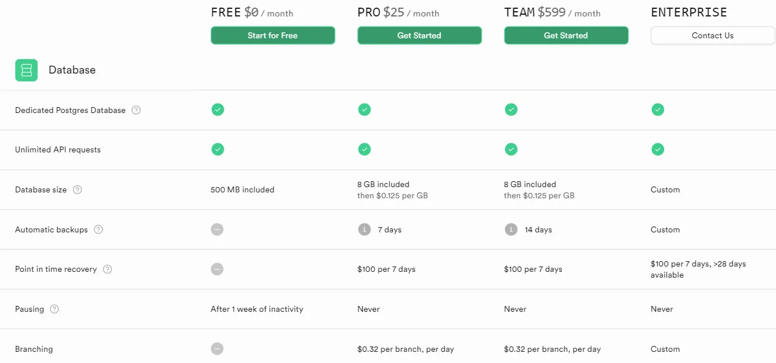Click the Pro plan Dedicated Postgres checkmark

coord(364,109)
